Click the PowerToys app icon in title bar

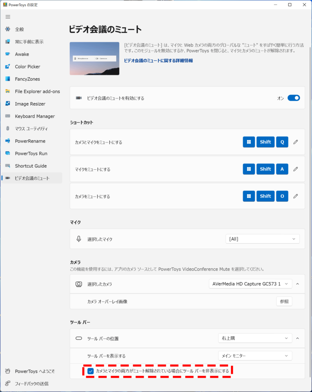click(x=5, y=5)
